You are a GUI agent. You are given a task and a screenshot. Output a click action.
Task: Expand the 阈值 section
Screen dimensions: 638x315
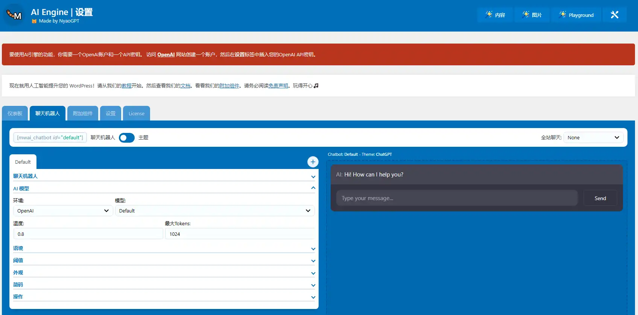point(164,260)
